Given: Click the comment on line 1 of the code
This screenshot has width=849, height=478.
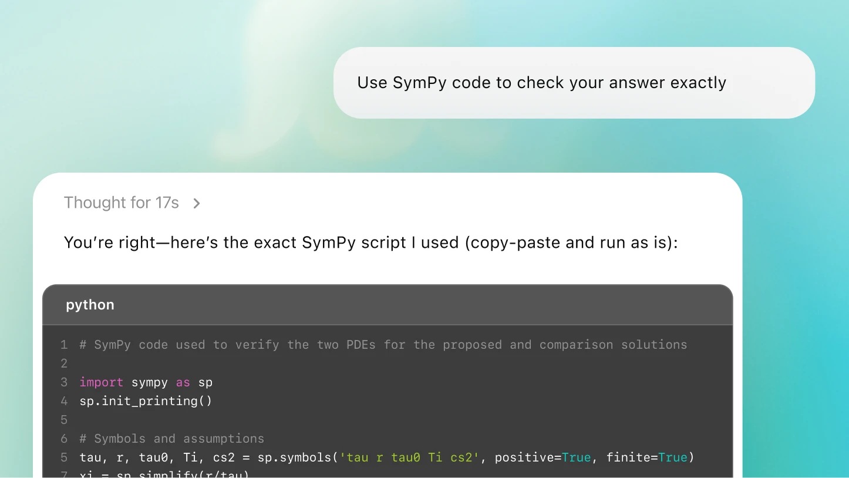Looking at the screenshot, I should coord(383,345).
